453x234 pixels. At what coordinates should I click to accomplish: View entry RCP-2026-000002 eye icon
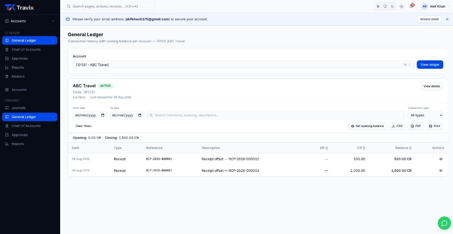point(441,159)
